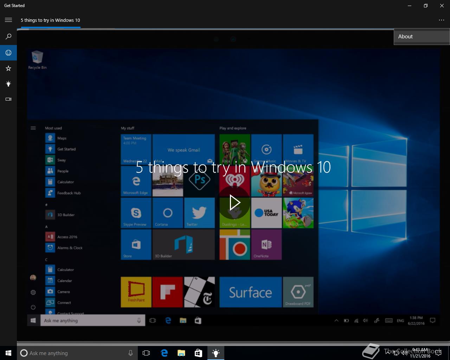Choose About from the dropdown menu
The height and width of the screenshot is (360, 450).
tap(422, 37)
